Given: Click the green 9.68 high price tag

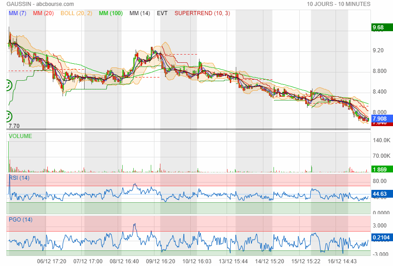Looking at the screenshot, I should coord(382,27).
